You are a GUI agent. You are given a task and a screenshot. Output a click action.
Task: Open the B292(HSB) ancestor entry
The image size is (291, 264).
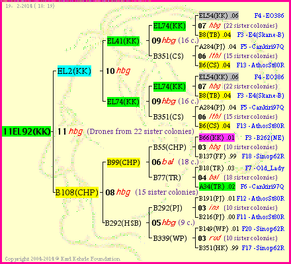click(123, 223)
